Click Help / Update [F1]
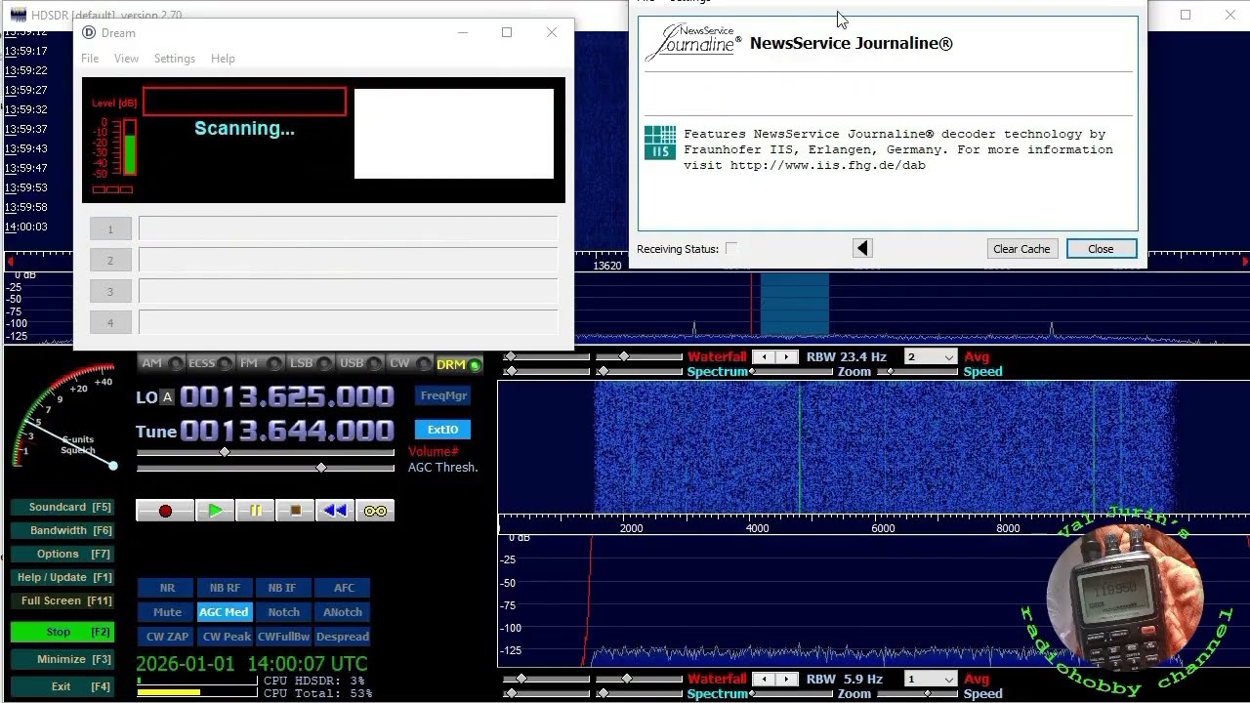The width and height of the screenshot is (1250, 703). click(x=62, y=578)
